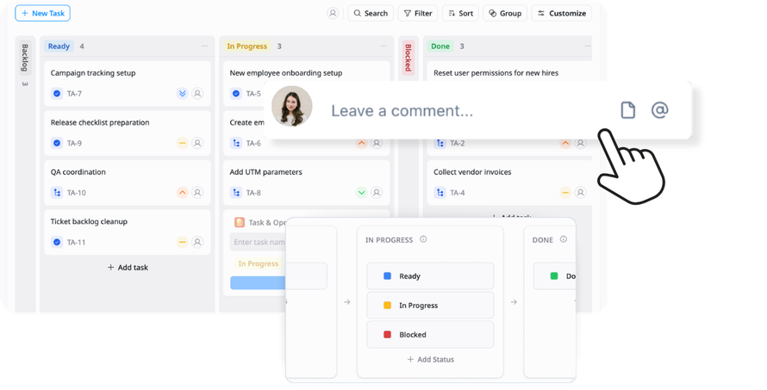Screen dimensions: 767x390
Task: Open the Reset user permissions for new hires card
Action: [508, 72]
